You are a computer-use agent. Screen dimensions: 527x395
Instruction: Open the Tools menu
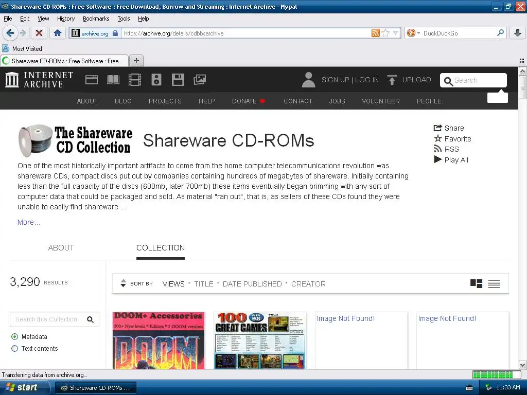[124, 19]
